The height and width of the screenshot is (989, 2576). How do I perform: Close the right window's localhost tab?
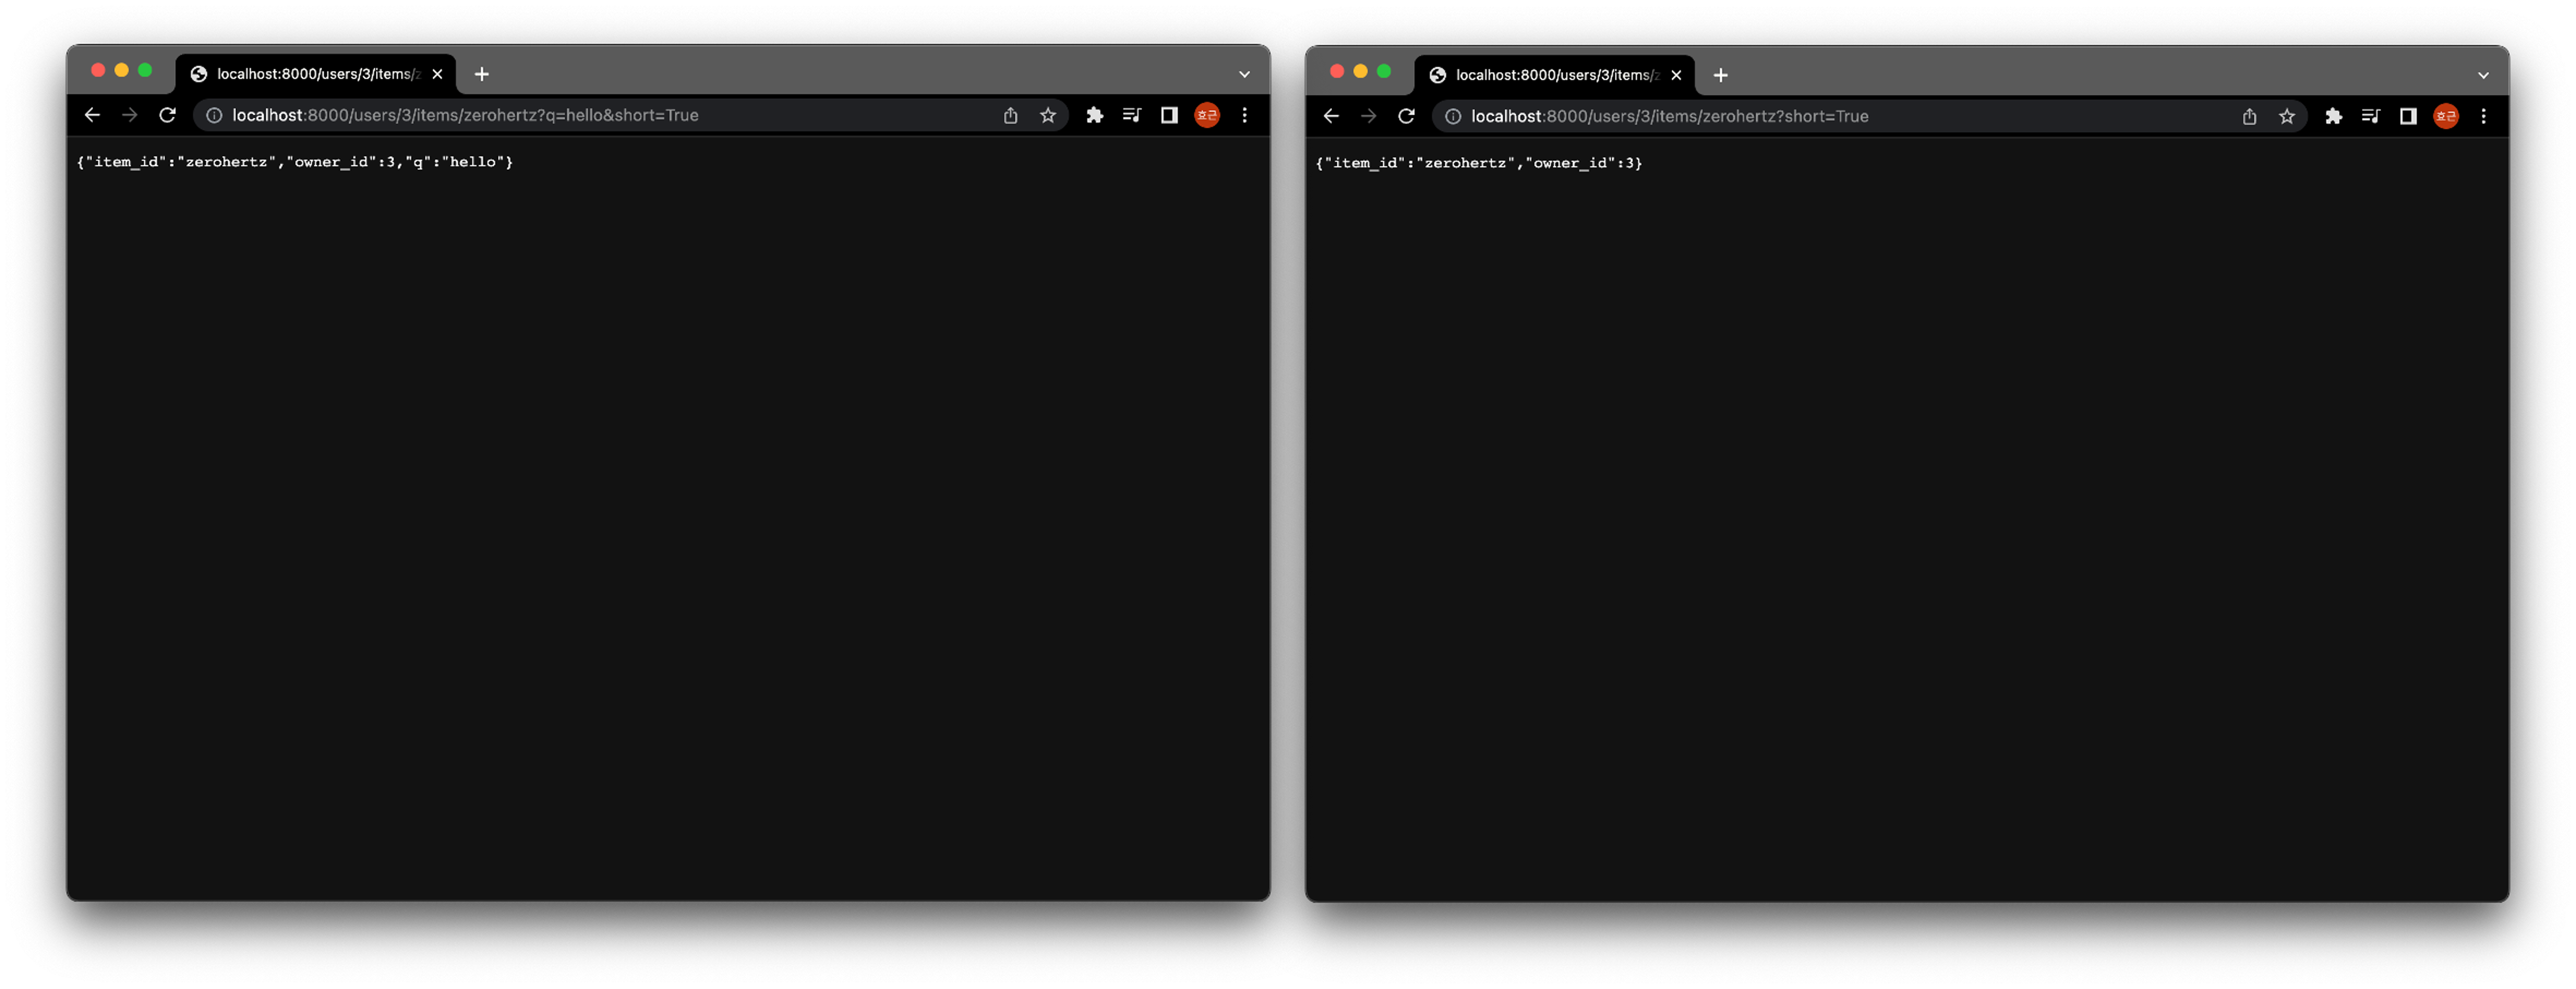pyautogui.click(x=1676, y=75)
